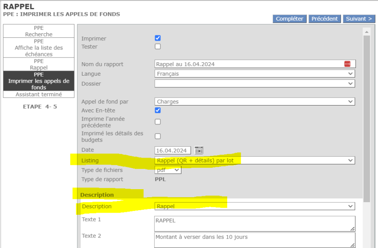The width and height of the screenshot is (378, 248).
Task: Select Affiche la liste des échéances step
Action: pos(39,48)
